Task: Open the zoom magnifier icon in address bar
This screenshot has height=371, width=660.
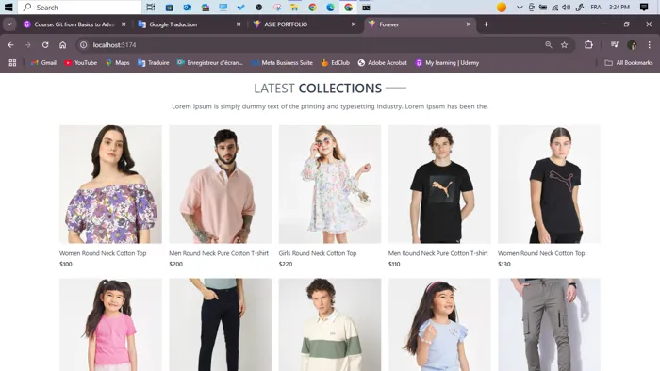Action: 549,45
